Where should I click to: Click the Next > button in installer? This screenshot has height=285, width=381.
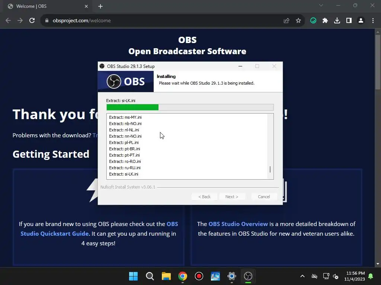[x=232, y=197]
